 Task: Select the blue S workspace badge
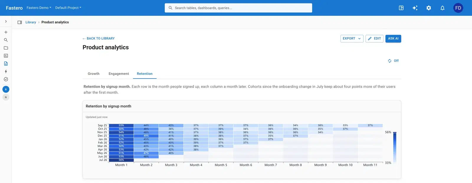pos(6,89)
